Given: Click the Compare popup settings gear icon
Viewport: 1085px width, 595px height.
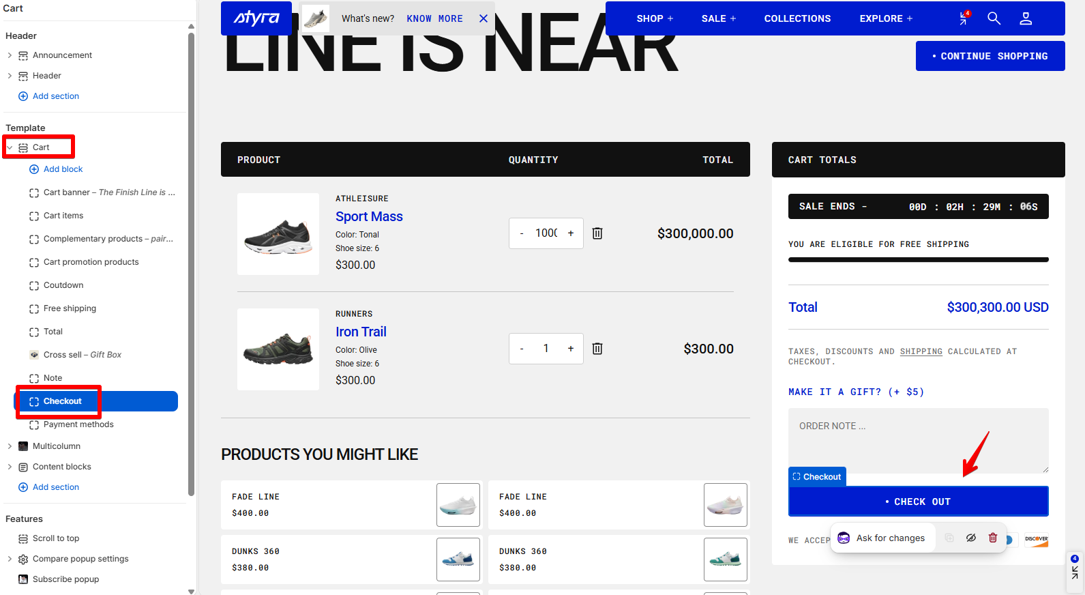Looking at the screenshot, I should coord(23,559).
